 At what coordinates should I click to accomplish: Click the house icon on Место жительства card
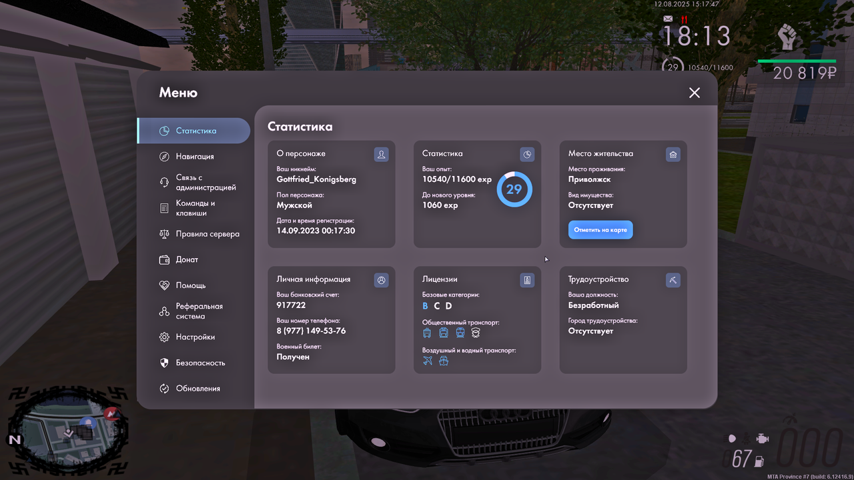pos(673,155)
